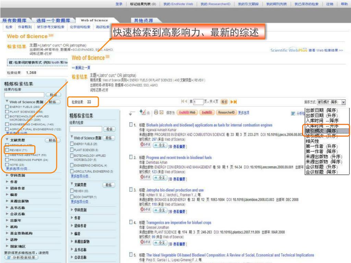Switch to 选择一个数据库 tab

click(x=53, y=20)
